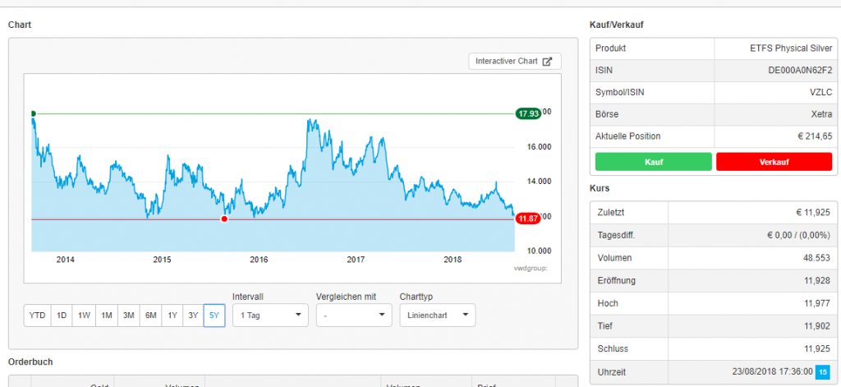The width and height of the screenshot is (841, 387).
Task: Click the red 11.87 price label
Action: (x=527, y=219)
